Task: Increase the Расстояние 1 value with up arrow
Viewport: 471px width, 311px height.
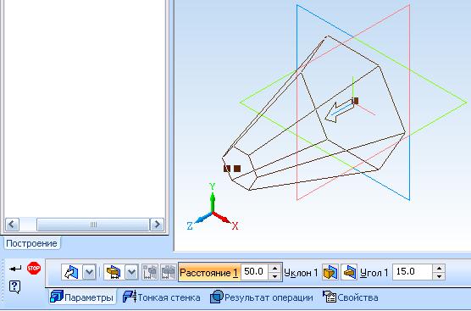Action: (274, 268)
